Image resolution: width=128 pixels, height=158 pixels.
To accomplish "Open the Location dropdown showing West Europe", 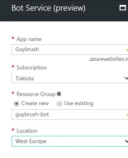I will 70,141.
